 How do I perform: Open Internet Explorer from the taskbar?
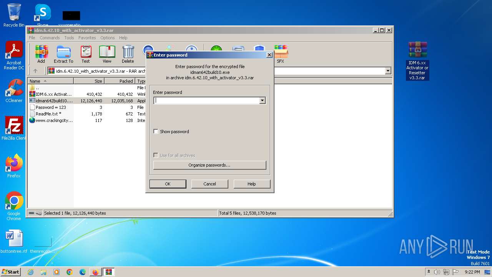click(30, 272)
